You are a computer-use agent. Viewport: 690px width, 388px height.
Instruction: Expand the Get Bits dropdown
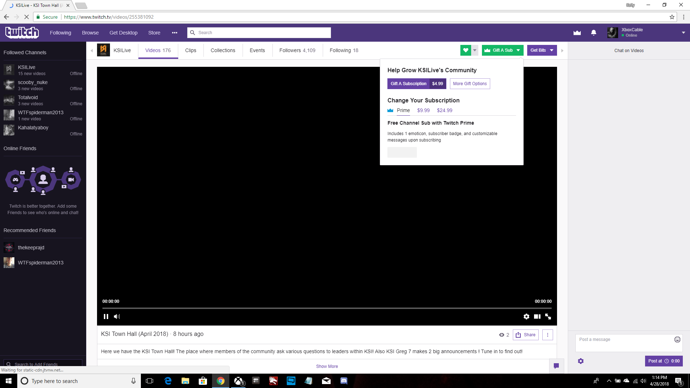click(552, 50)
